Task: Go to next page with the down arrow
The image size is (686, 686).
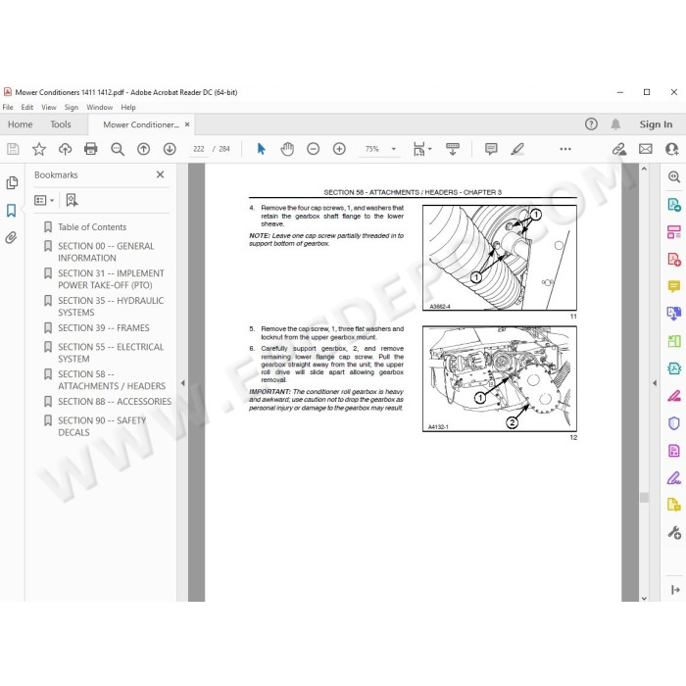Action: (x=170, y=149)
